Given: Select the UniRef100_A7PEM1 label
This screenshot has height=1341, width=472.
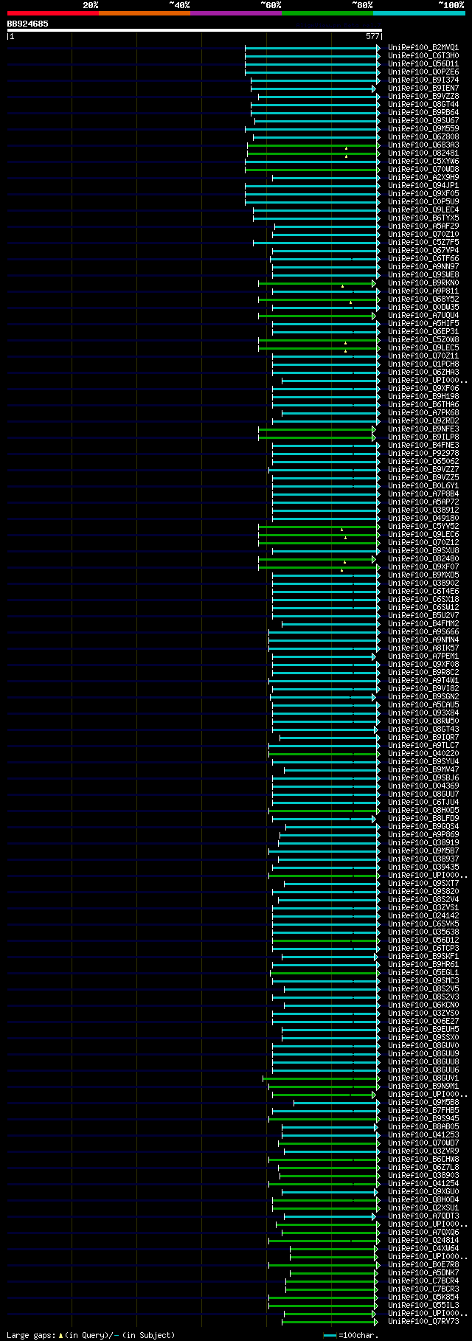Looking at the screenshot, I should point(423,656).
